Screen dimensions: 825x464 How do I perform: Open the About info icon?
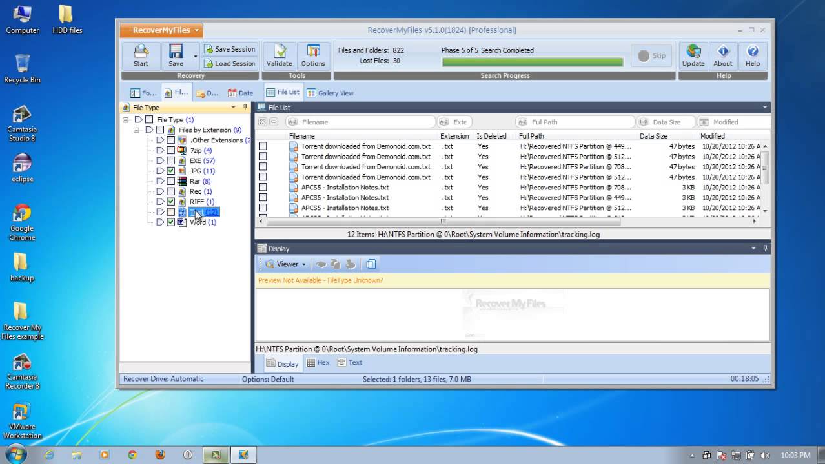pos(723,52)
